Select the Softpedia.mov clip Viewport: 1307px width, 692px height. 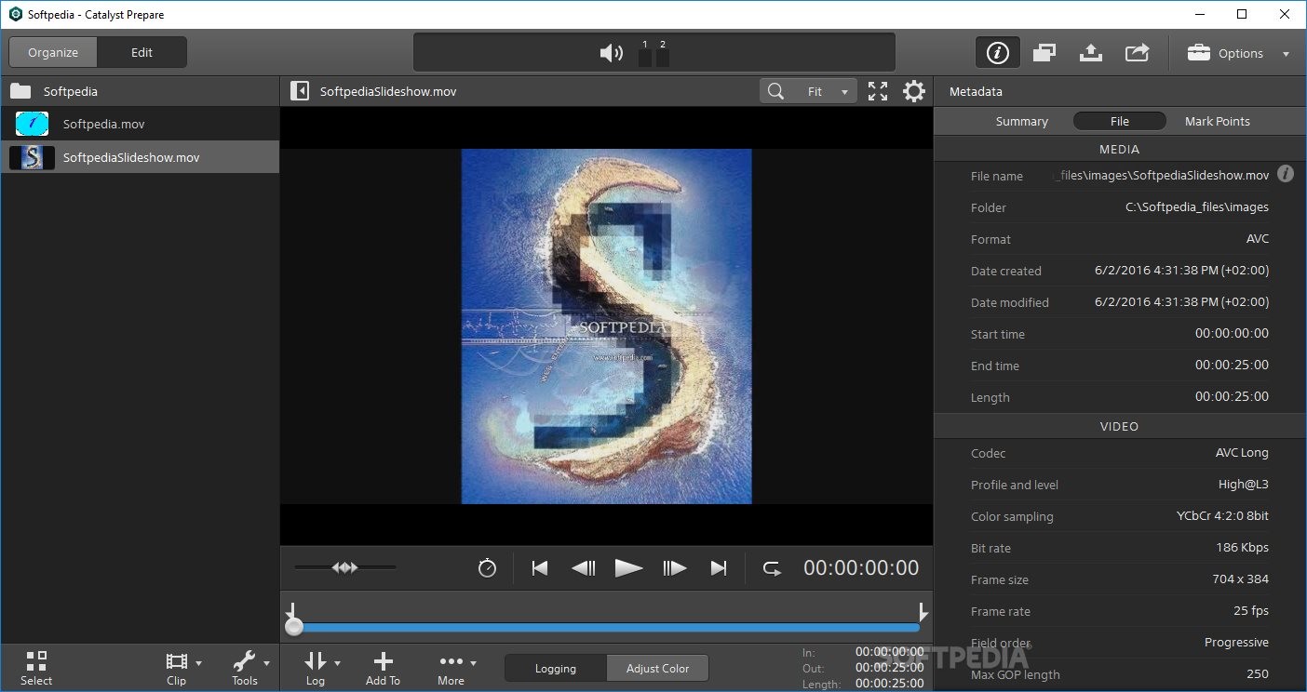click(x=140, y=124)
